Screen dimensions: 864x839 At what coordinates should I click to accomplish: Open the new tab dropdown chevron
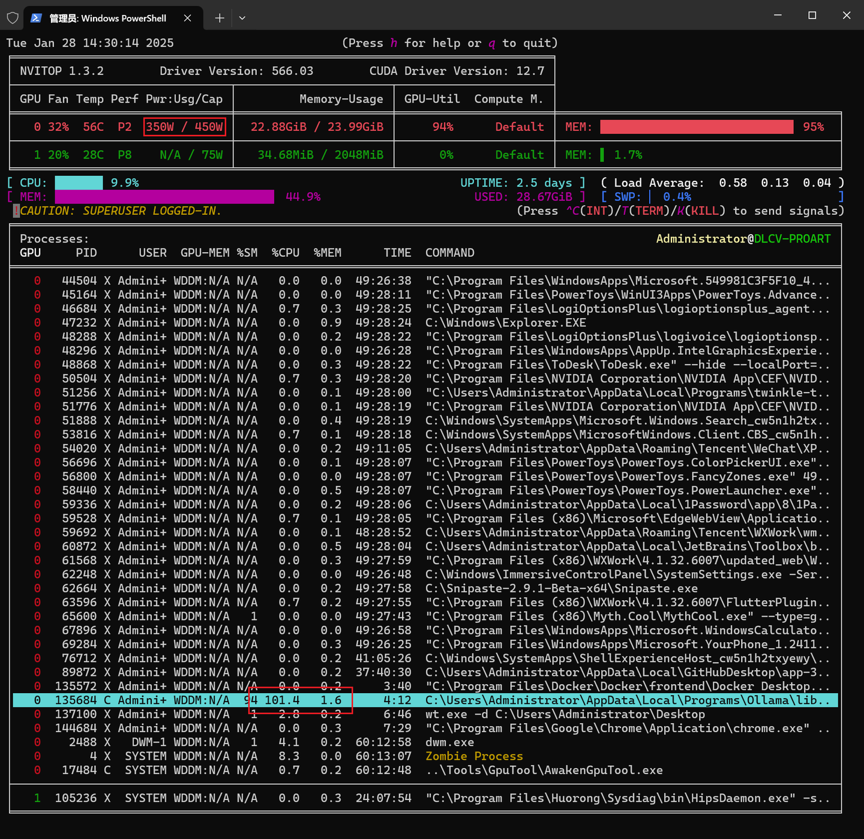(x=242, y=18)
